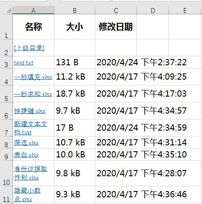This screenshot has width=202, height=204.
Task: Click the 大小 header cell
Action: pyautogui.click(x=75, y=27)
